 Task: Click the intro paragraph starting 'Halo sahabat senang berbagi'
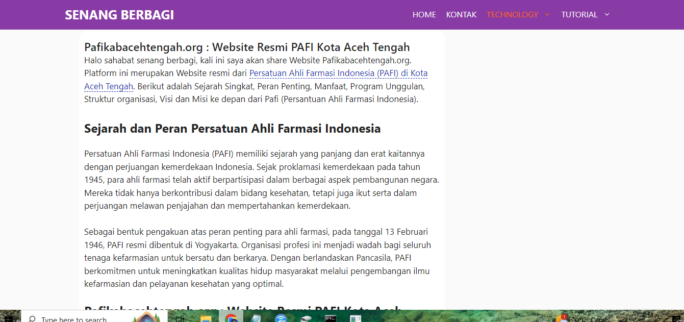pyautogui.click(x=256, y=80)
